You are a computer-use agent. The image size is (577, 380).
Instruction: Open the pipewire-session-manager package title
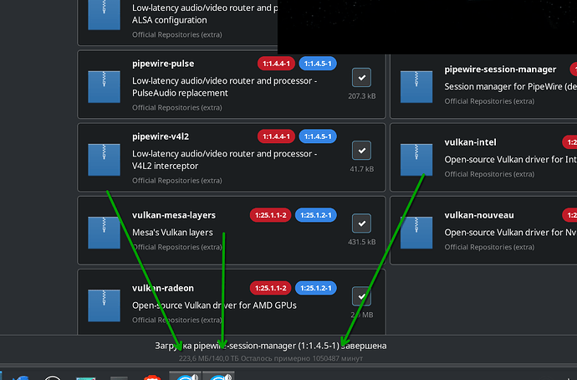pyautogui.click(x=500, y=69)
